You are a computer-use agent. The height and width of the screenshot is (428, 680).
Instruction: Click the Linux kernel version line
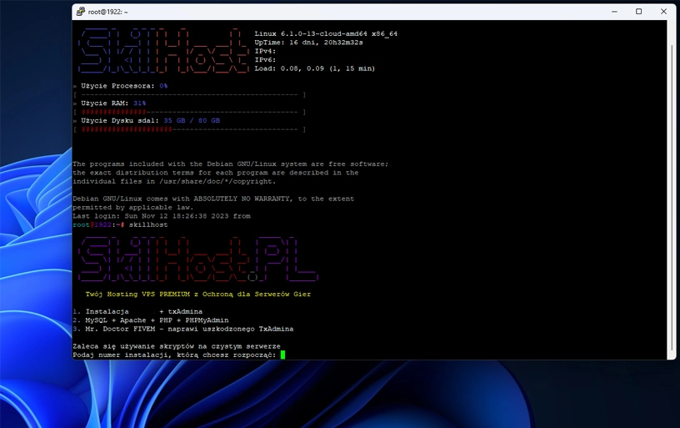(x=326, y=34)
